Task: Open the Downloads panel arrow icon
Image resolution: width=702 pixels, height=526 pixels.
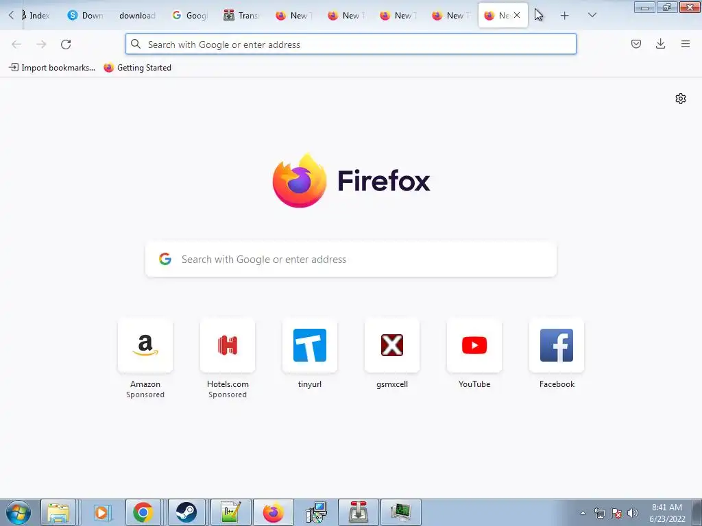Action: tap(660, 44)
